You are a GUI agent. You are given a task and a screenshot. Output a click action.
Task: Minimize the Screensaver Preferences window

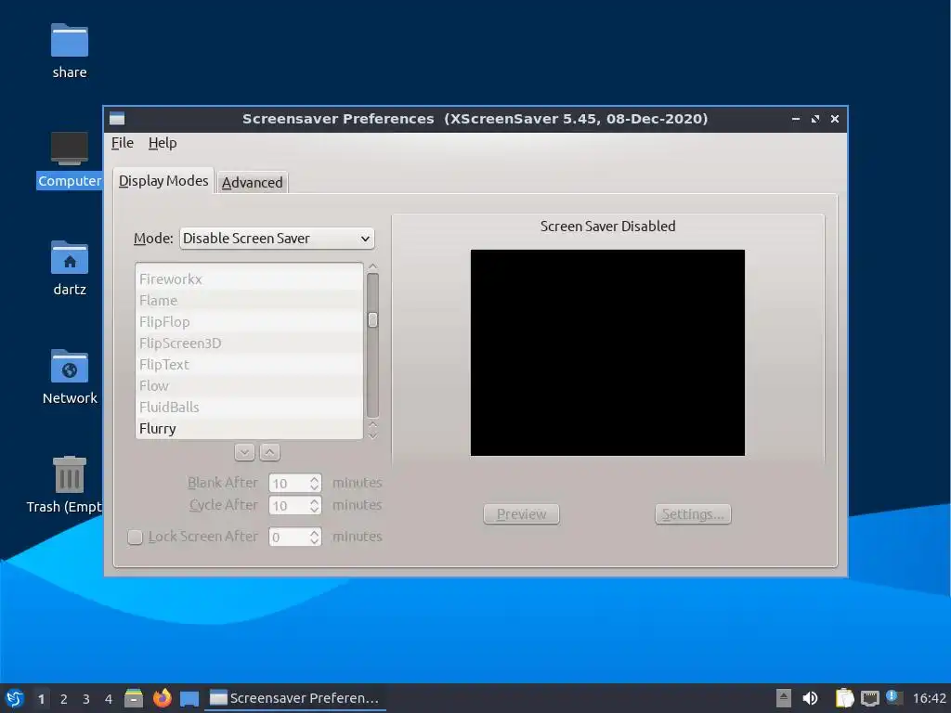click(x=796, y=119)
